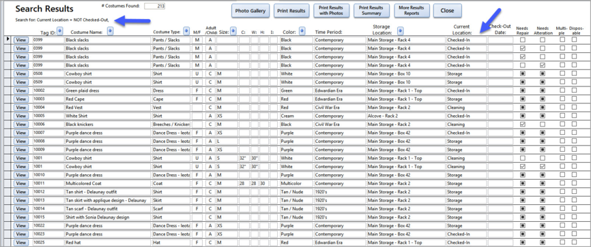Click Print Results with Photos button
591x247 pixels.
point(331,11)
